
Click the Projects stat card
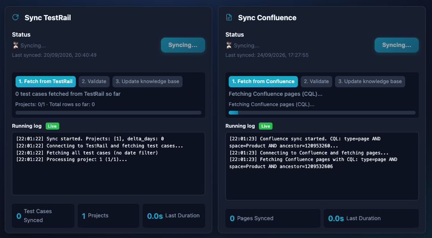coord(108,216)
